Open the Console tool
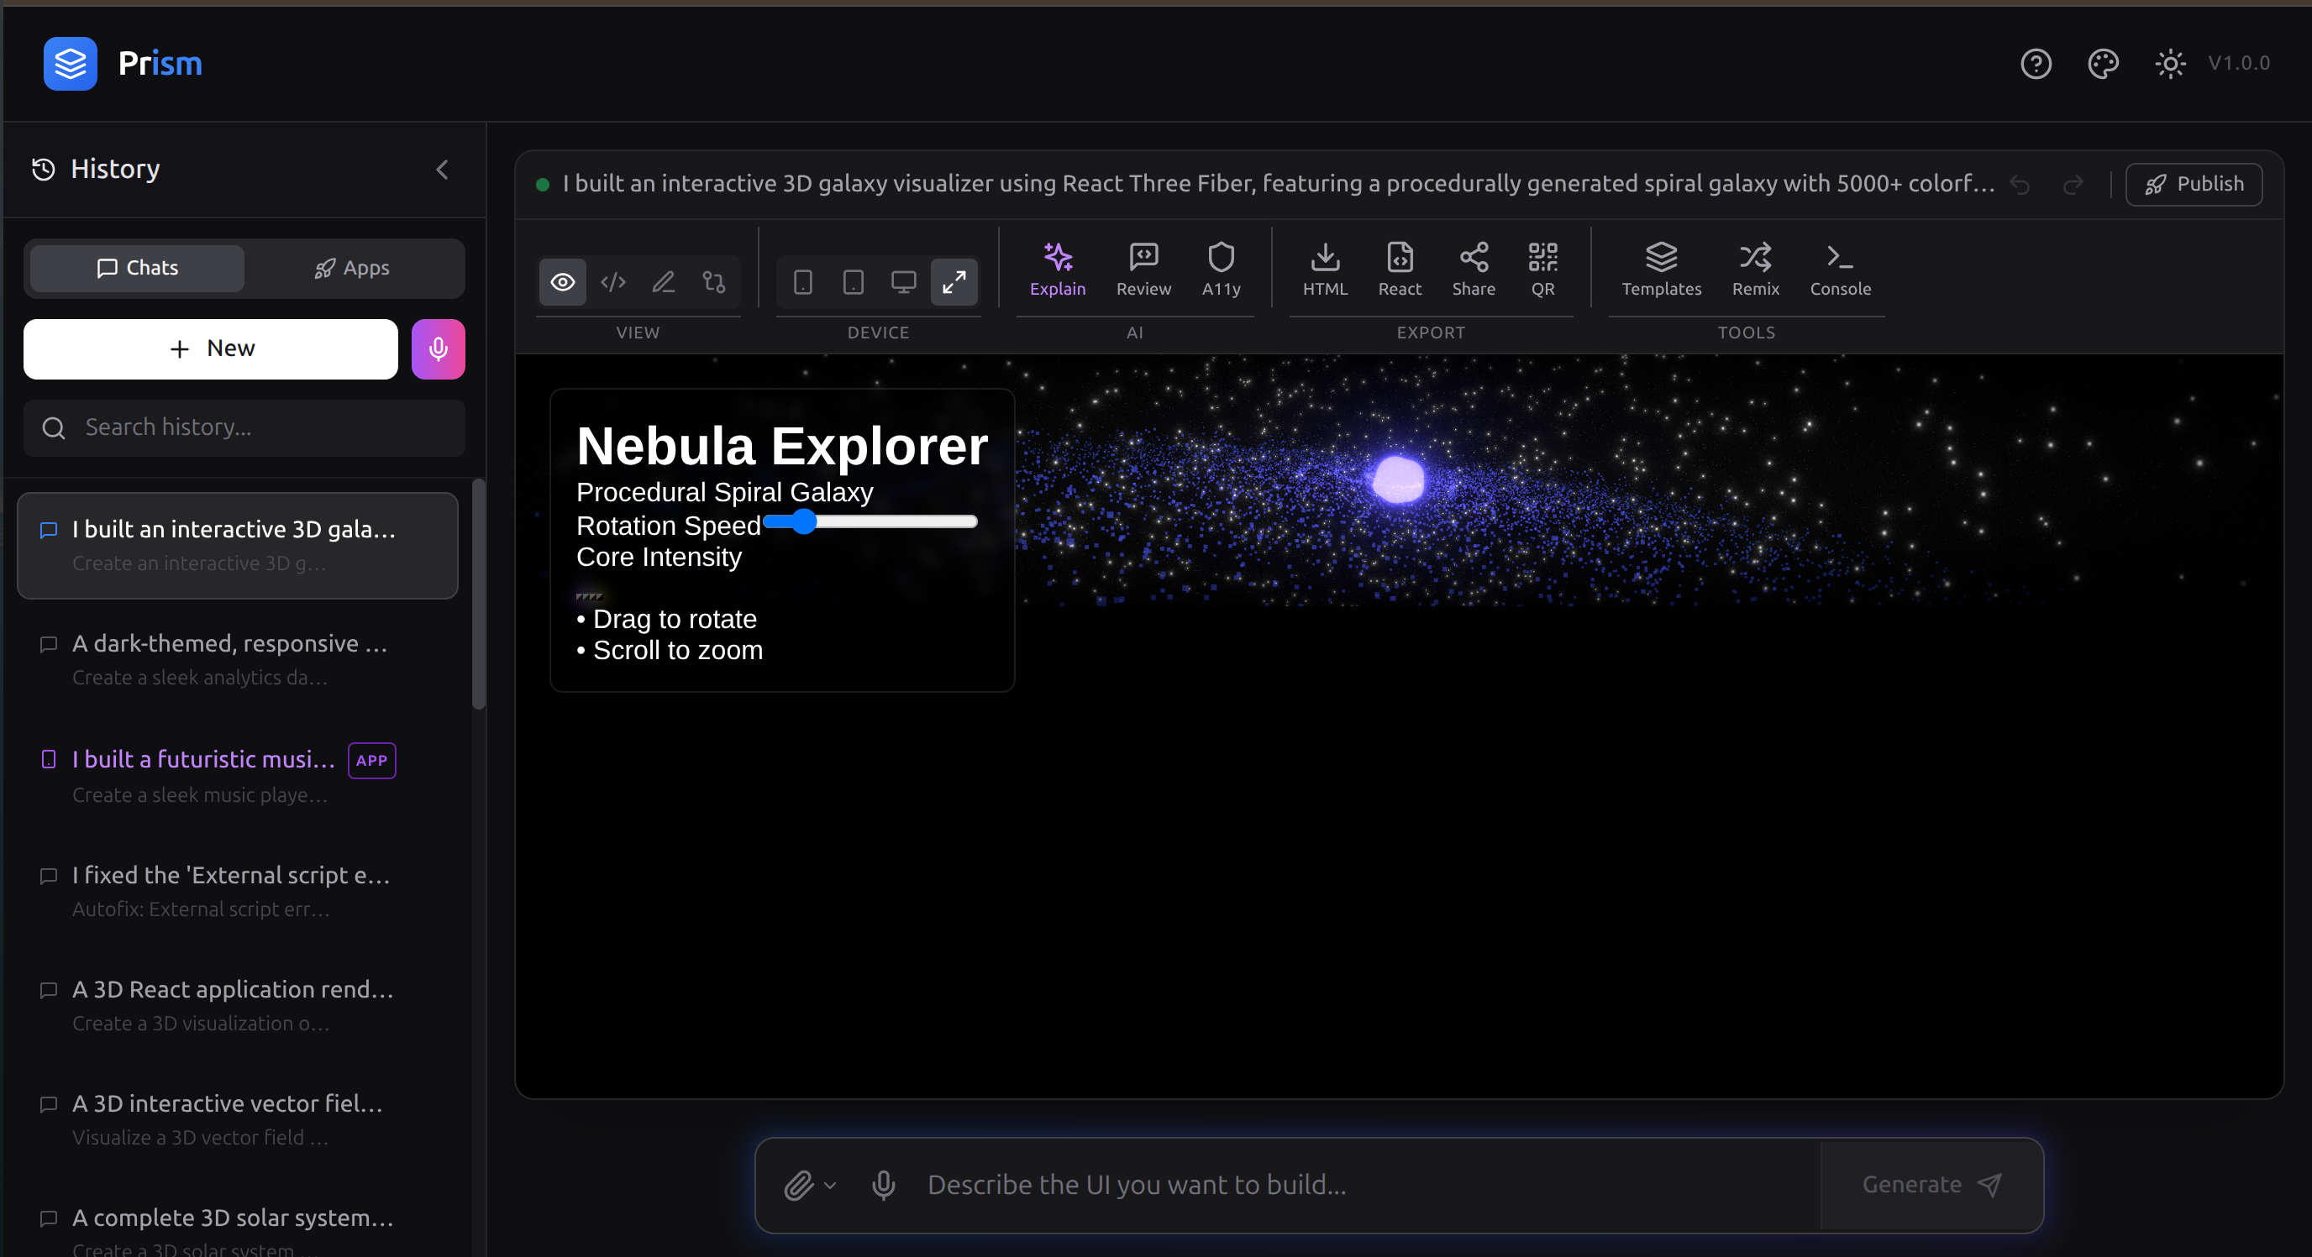This screenshot has height=1257, width=2312. click(1839, 259)
